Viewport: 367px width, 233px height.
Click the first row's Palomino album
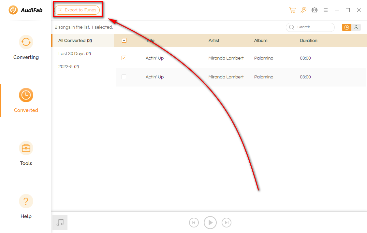point(264,58)
